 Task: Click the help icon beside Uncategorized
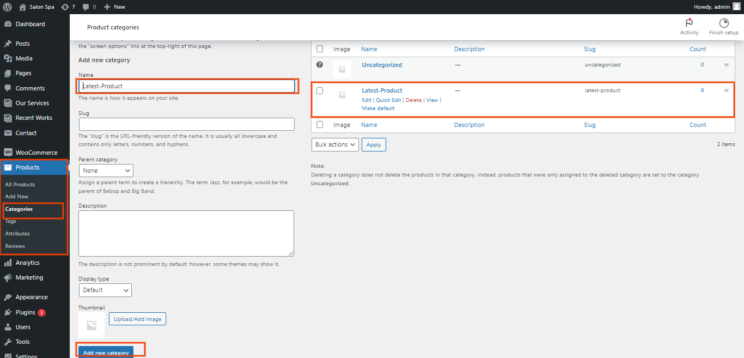(320, 64)
